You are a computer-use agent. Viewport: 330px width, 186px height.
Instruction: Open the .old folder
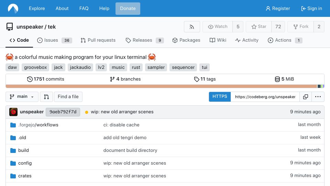coord(22,138)
